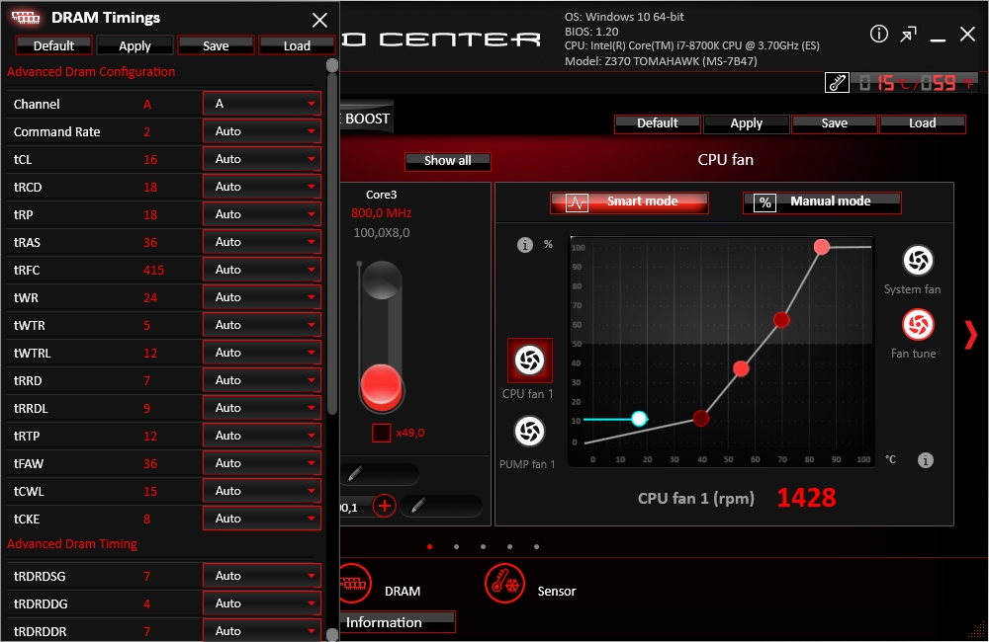Viewport: 989px width, 642px height.
Task: Select the CPU fan 1 icon
Action: tap(530, 361)
